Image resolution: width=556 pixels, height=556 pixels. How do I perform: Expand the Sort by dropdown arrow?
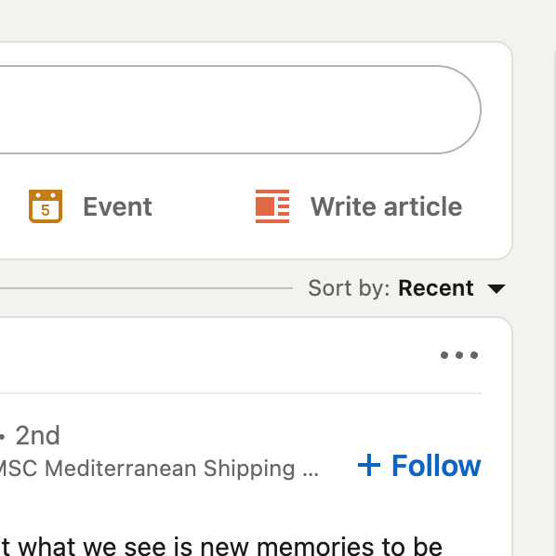coord(496,288)
